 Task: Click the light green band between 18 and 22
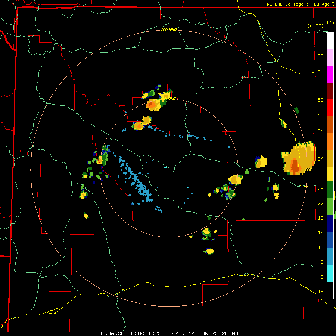330,207
